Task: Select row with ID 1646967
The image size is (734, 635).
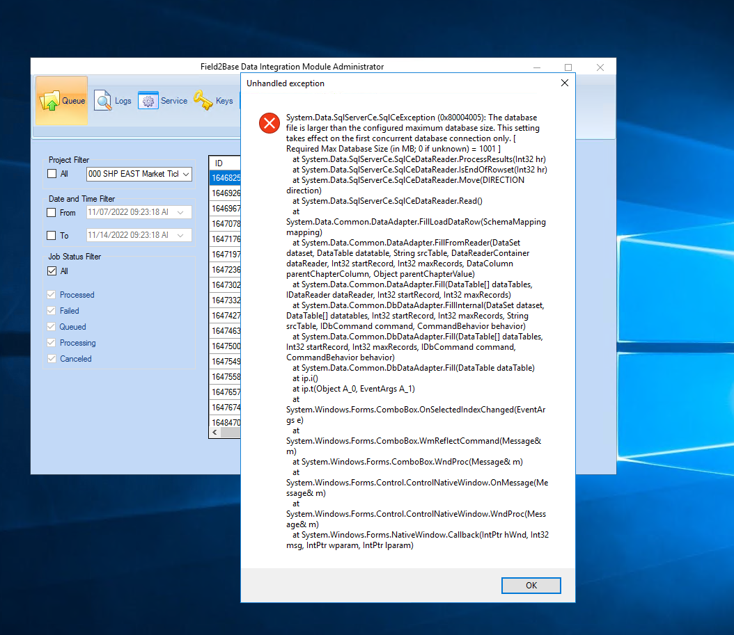Action: point(225,209)
